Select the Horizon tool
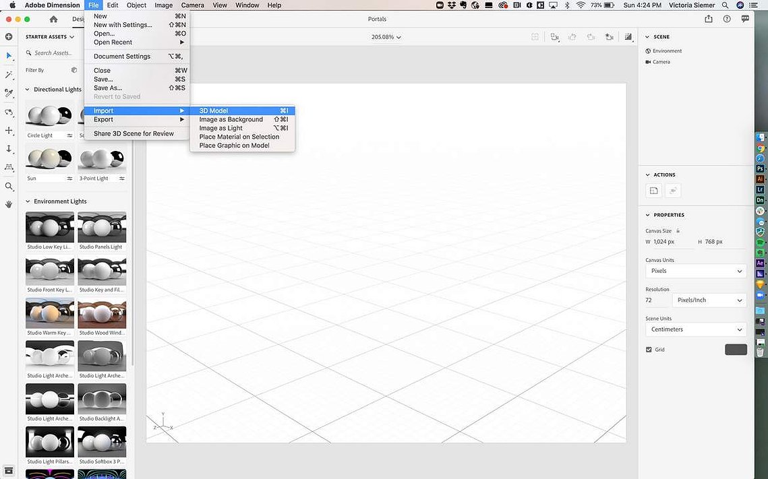 pyautogui.click(x=9, y=167)
